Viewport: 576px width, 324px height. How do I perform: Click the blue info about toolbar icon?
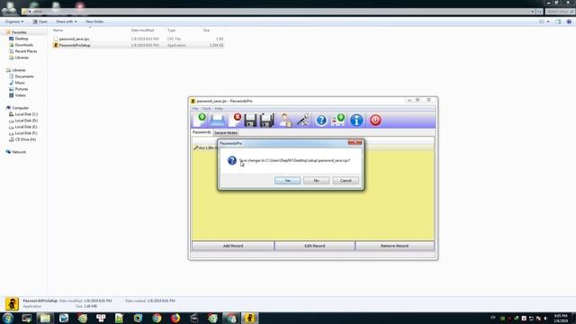tap(356, 121)
